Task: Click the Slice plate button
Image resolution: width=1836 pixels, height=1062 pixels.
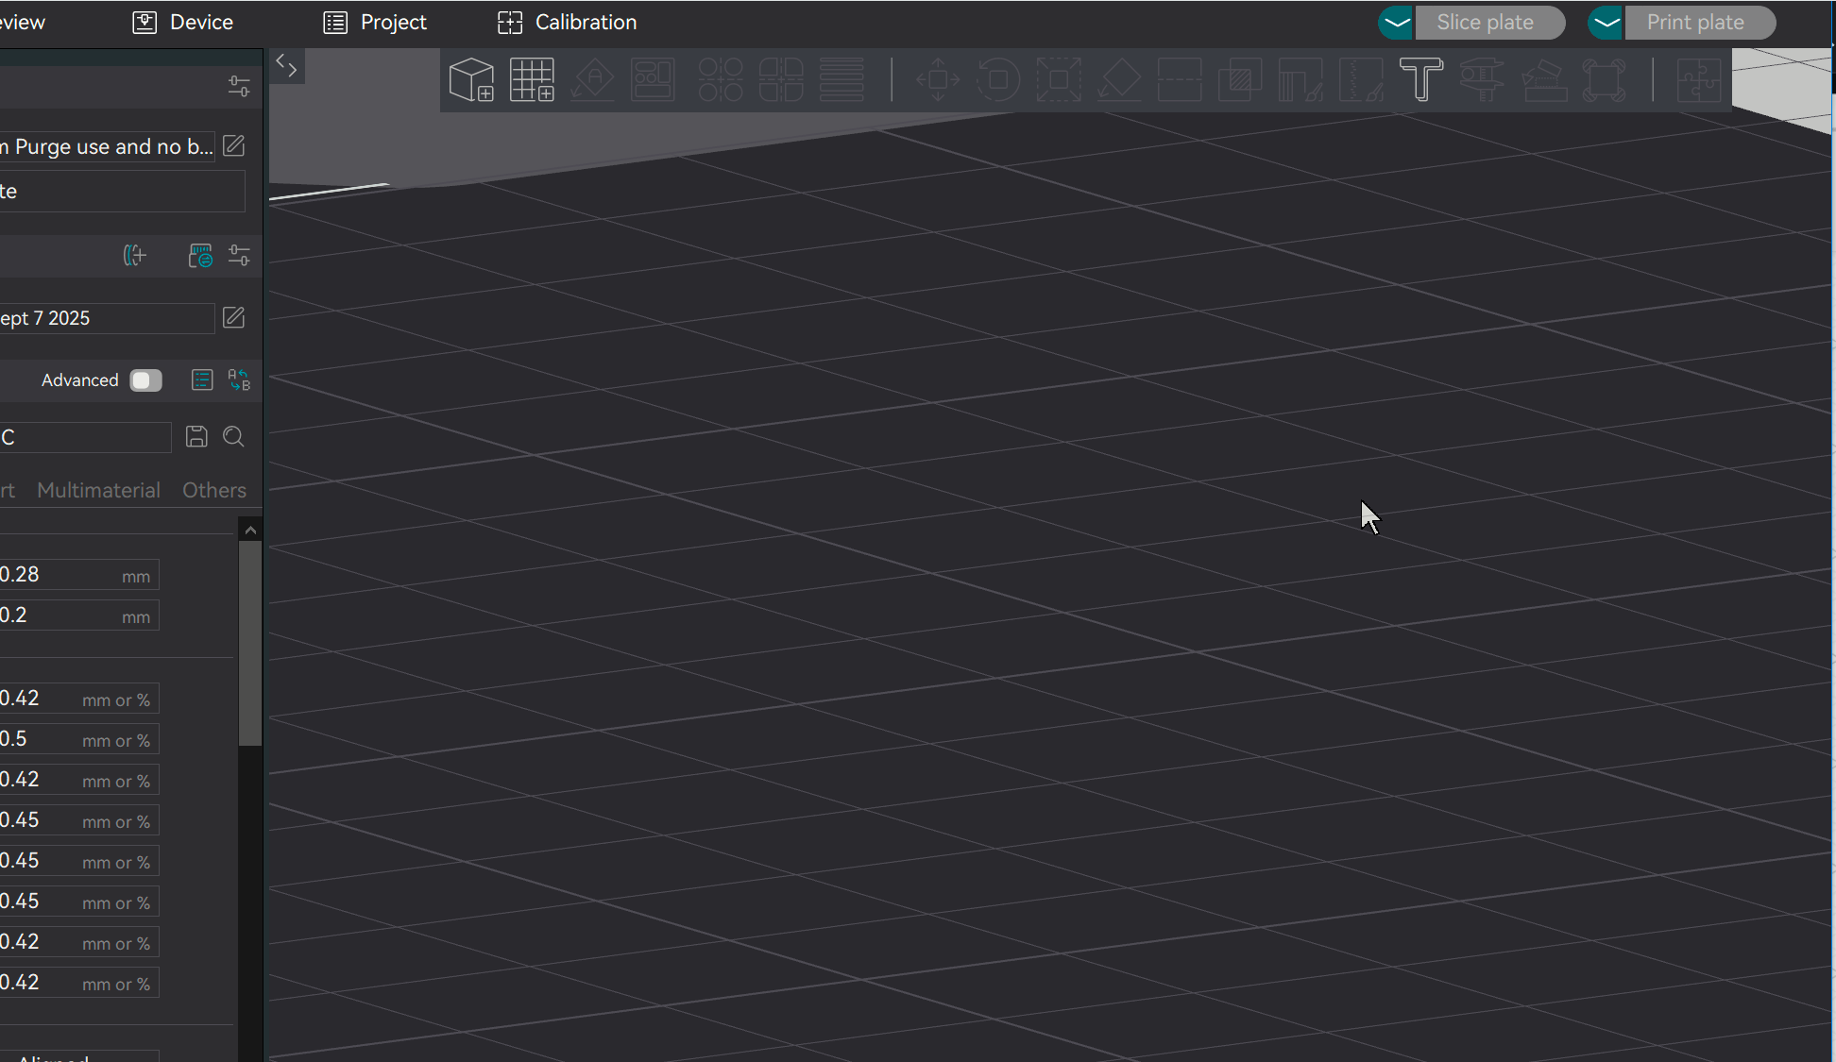Action: (1489, 23)
